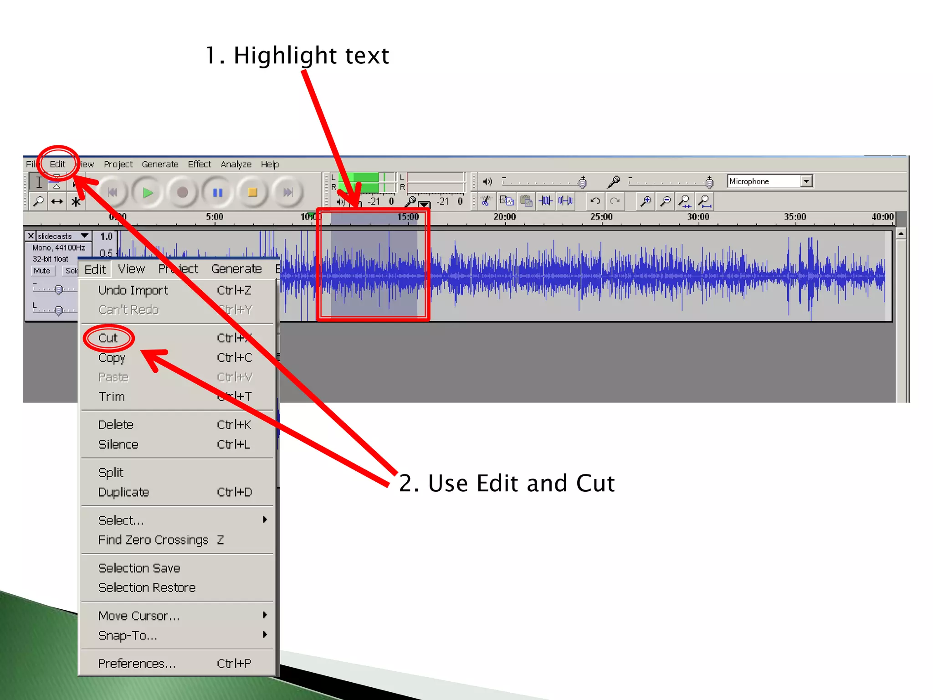Click the Undo arrow icon
The width and height of the screenshot is (933, 700).
595,201
